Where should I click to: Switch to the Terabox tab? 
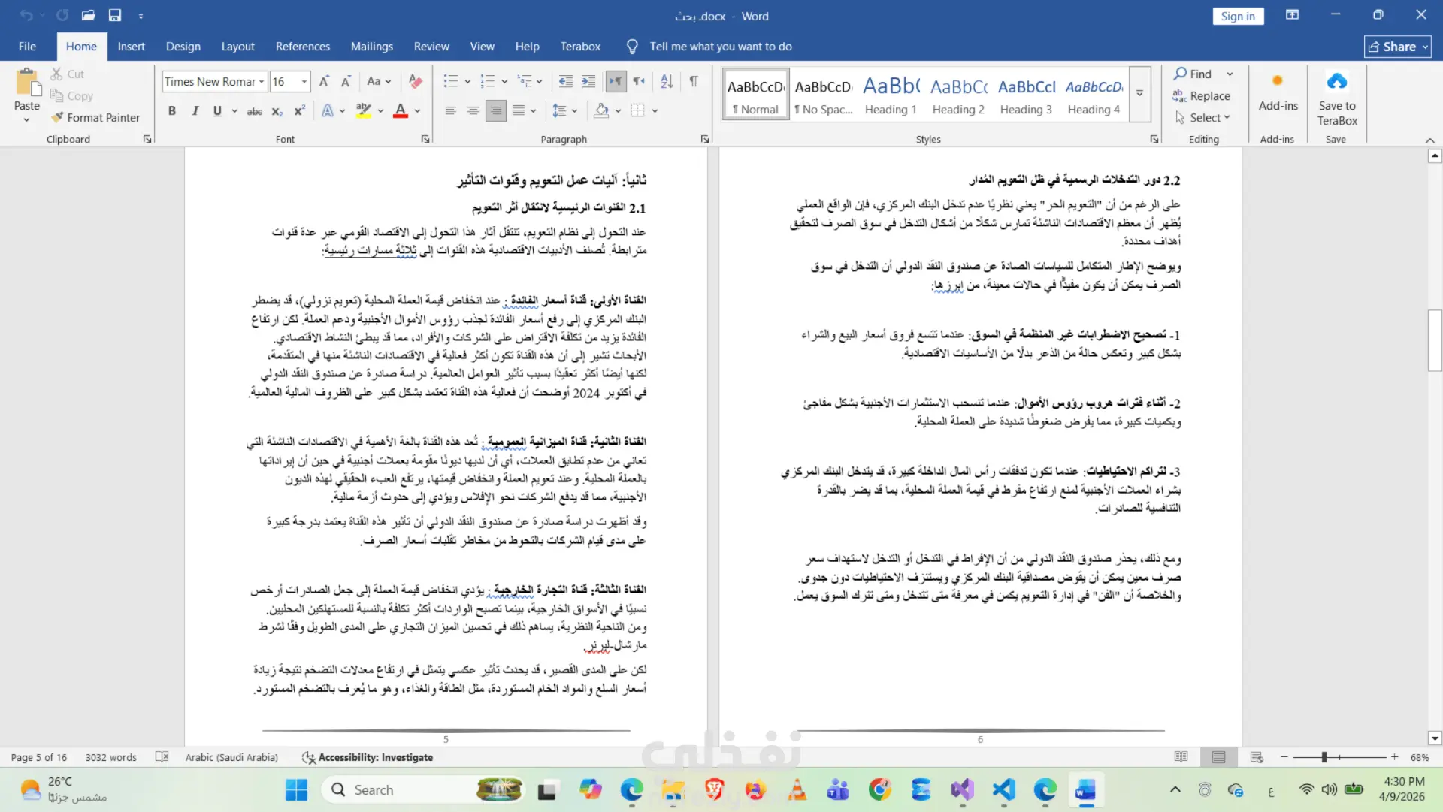[x=580, y=46]
